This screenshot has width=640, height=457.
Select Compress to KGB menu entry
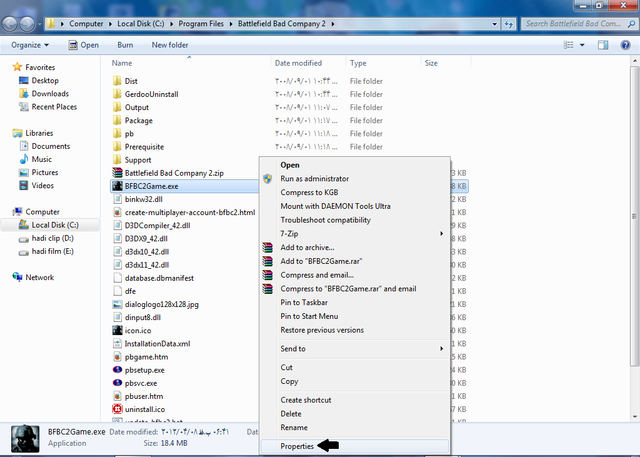coord(354,193)
